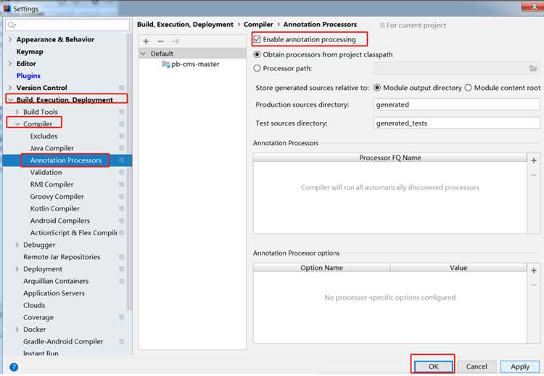544x376 pixels.
Task: Click Compiler breadcrumb in header
Action: pos(258,24)
